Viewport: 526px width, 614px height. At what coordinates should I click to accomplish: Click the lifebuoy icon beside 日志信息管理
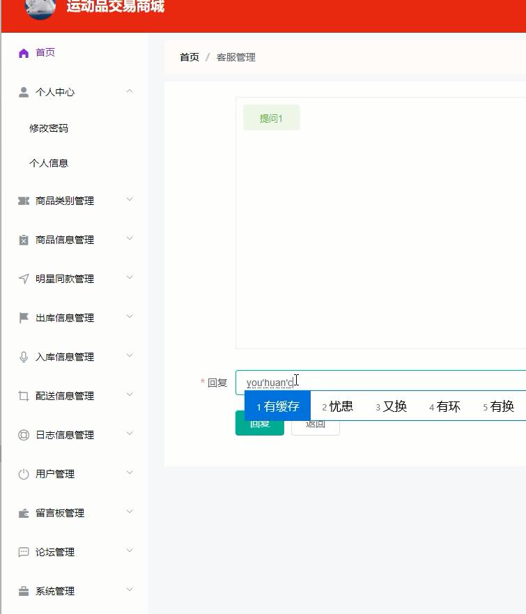[24, 435]
